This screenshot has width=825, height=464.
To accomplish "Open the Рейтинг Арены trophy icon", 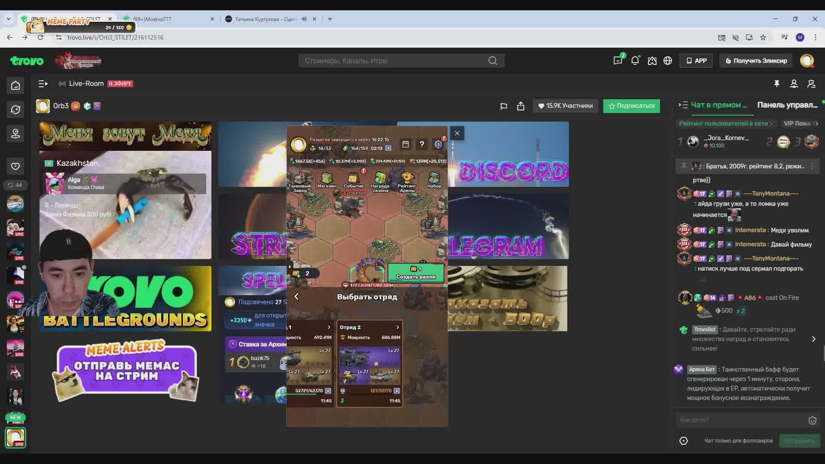I will point(407,182).
